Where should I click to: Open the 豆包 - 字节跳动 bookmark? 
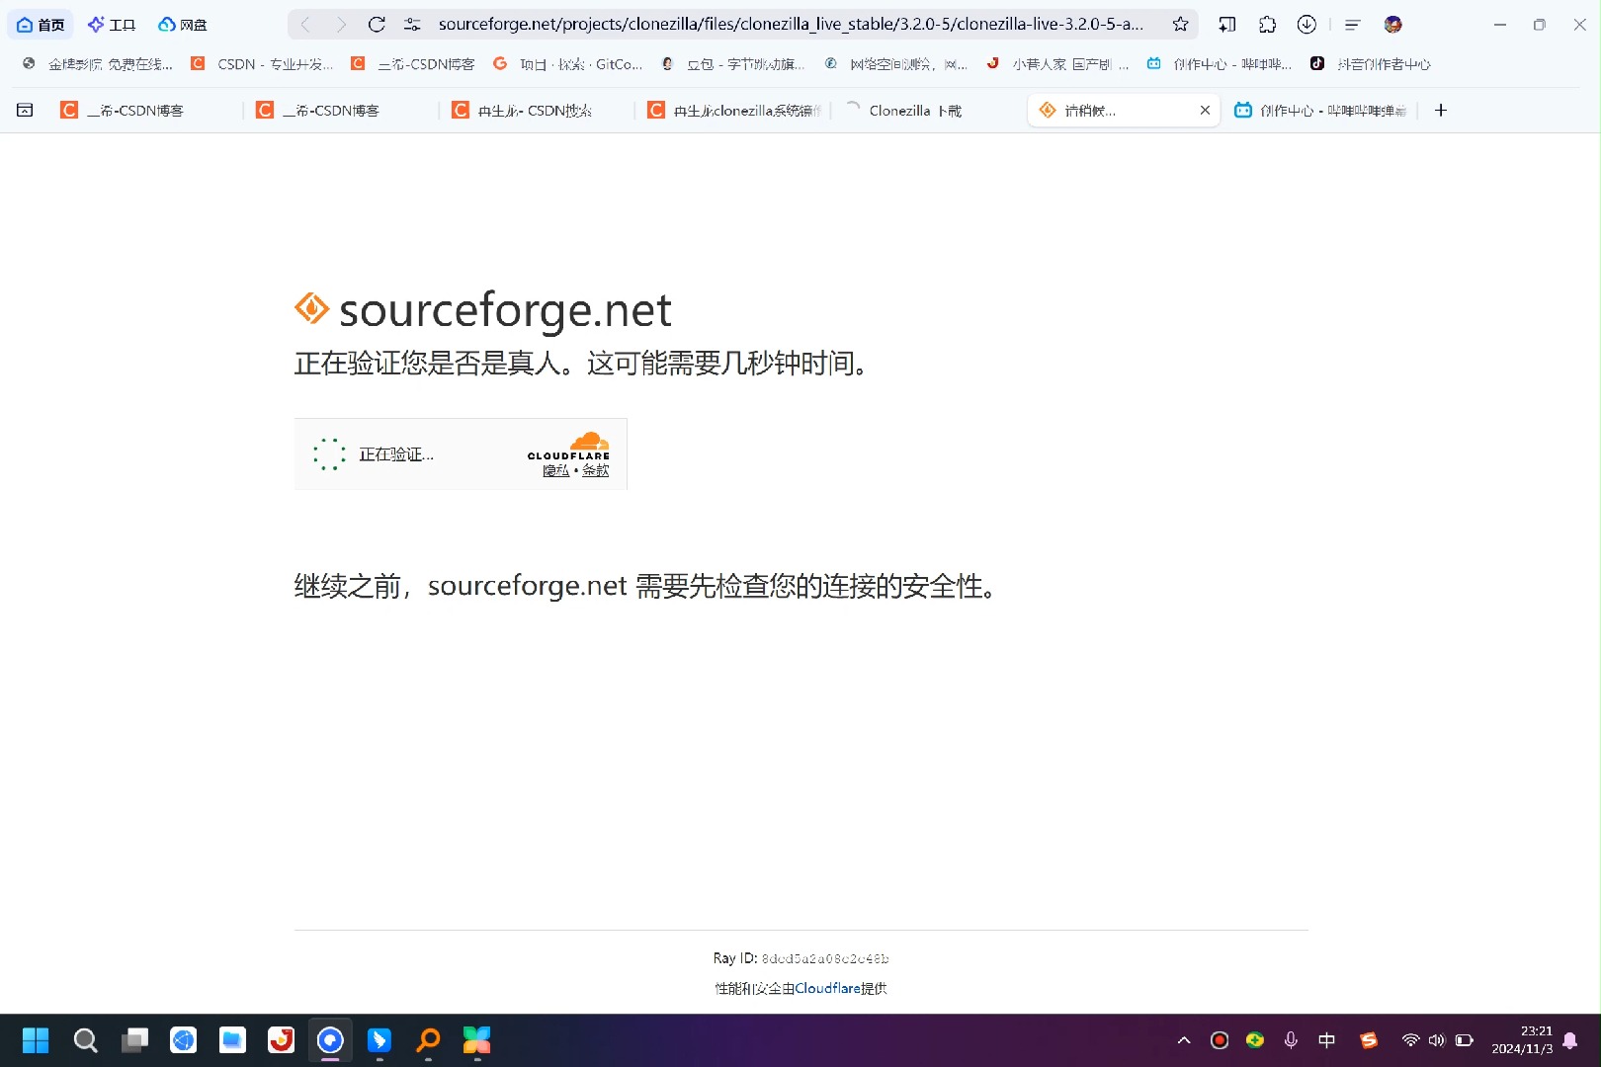(x=733, y=64)
